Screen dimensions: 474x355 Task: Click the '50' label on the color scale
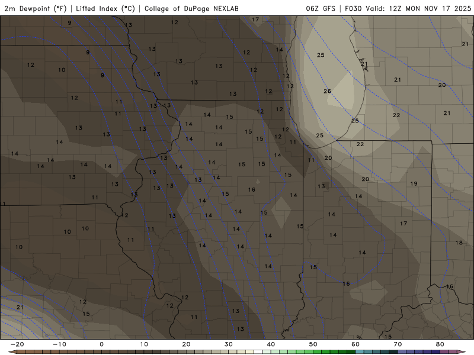[x=313, y=344]
